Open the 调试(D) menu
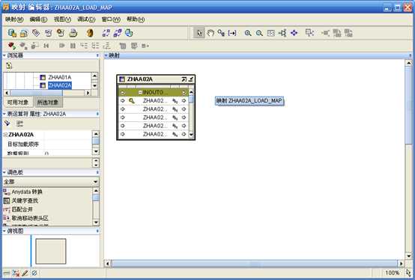The width and height of the screenshot is (415, 280). pyautogui.click(x=86, y=19)
